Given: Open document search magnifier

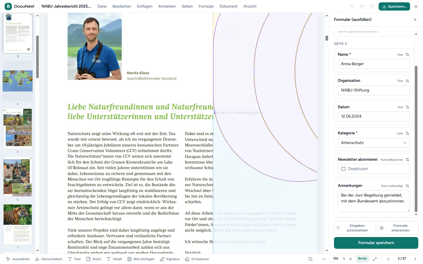Looking at the screenshot, I should (310, 259).
